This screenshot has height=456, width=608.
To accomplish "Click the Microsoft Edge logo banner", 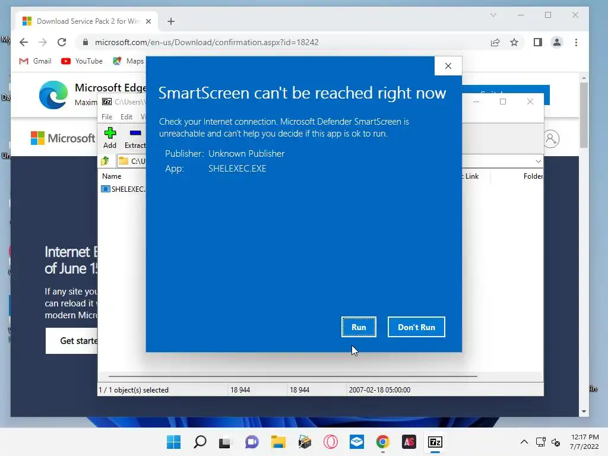I will coord(53,95).
